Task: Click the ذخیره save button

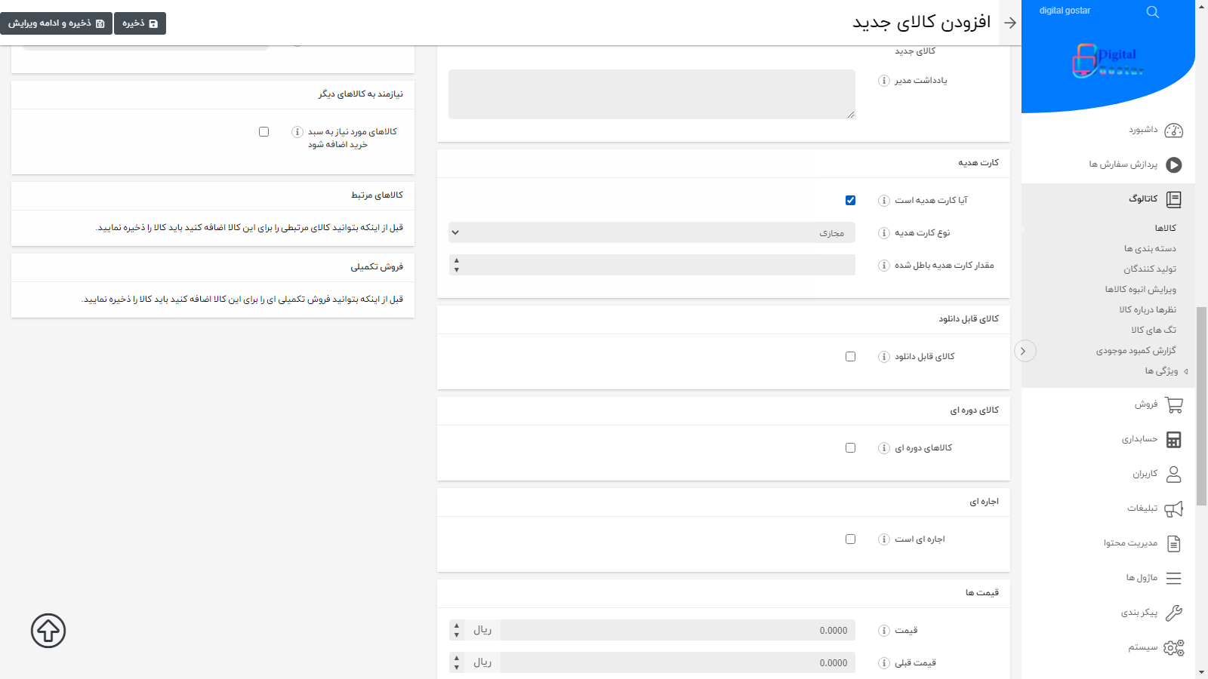Action: point(140,23)
